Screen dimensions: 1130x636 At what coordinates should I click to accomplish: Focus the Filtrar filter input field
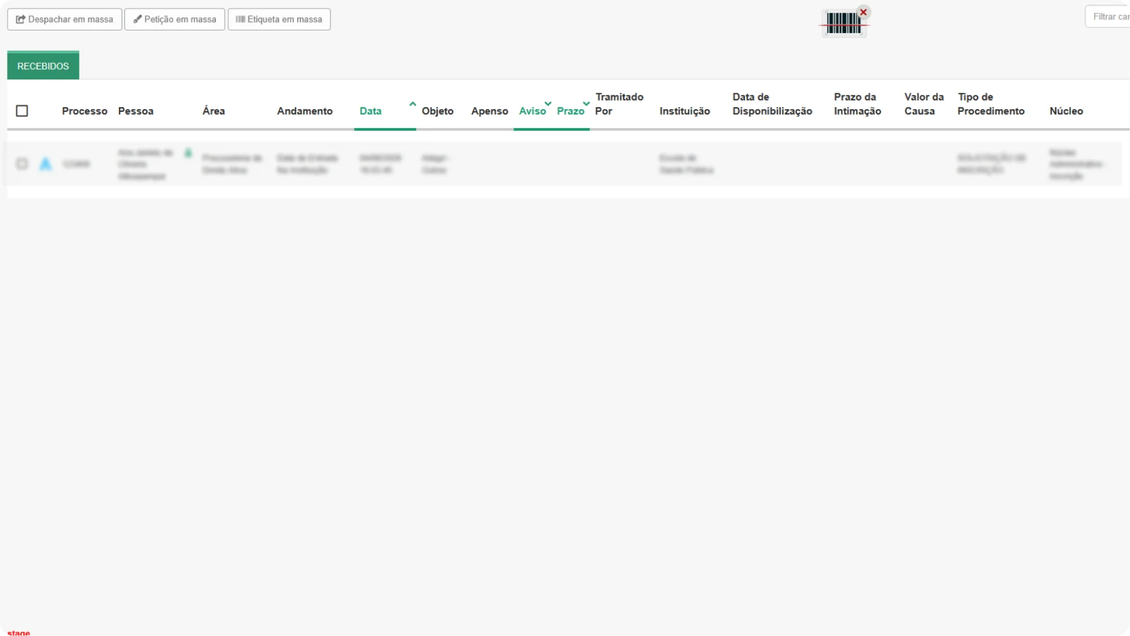tap(1108, 17)
